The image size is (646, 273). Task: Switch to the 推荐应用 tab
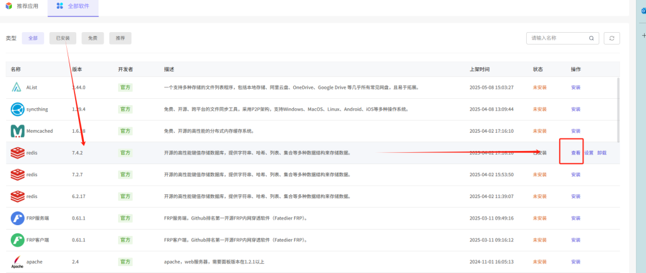(23, 6)
